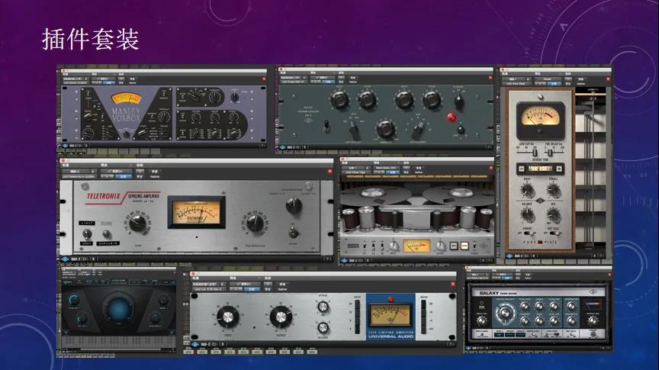Viewport: 659px width, 370px height.
Task: Click the Pure Plate Treble knob
Action: tap(553, 191)
